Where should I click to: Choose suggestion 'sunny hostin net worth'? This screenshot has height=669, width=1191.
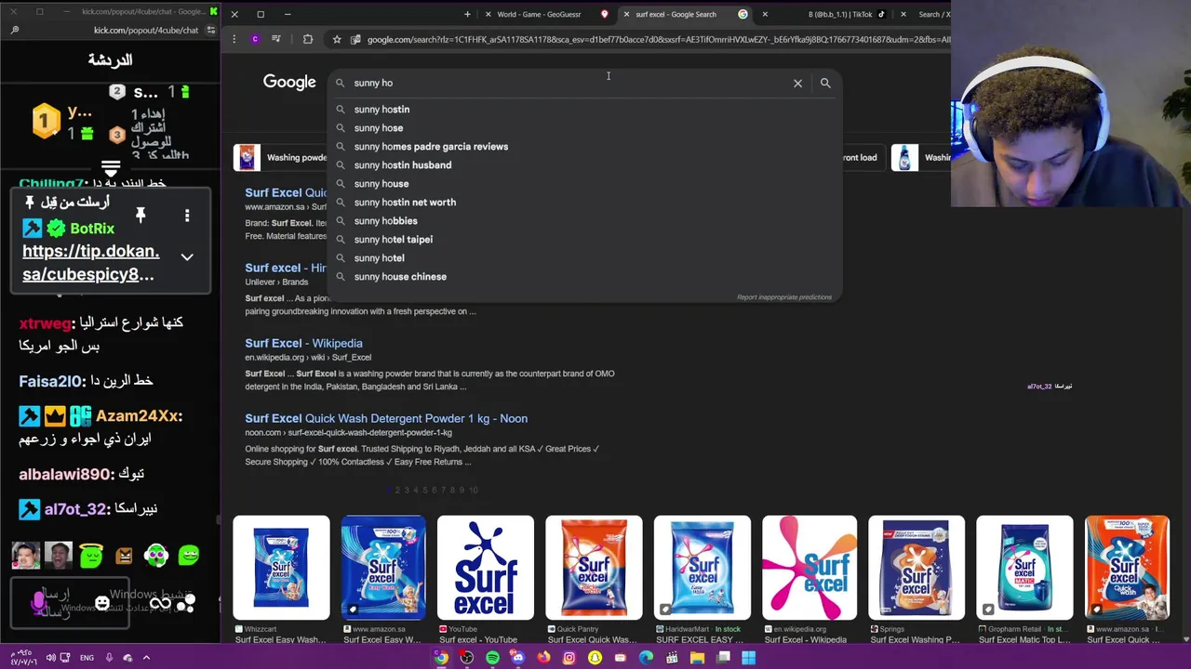[584, 203]
